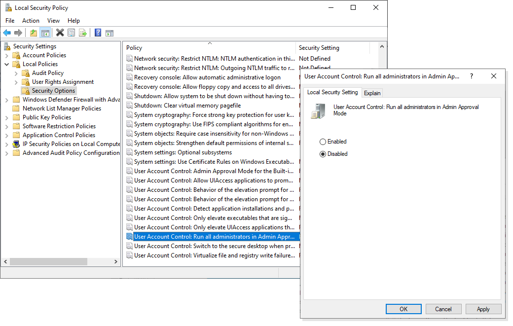Click the tree pane horizontal scrollbar thumb
This screenshot has width=513, height=326.
(48, 261)
